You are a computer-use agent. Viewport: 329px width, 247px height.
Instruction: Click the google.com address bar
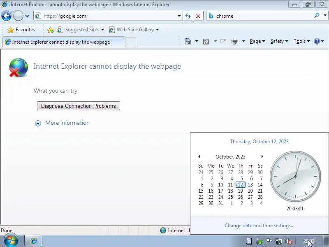click(x=107, y=16)
